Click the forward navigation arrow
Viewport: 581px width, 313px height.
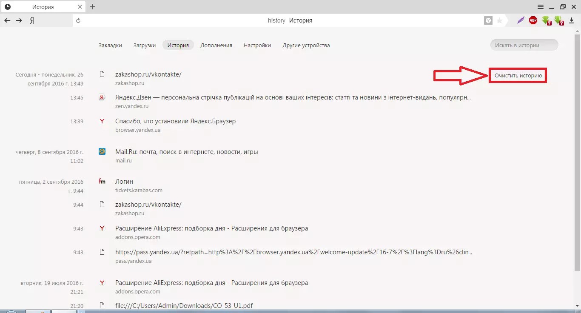coord(19,20)
